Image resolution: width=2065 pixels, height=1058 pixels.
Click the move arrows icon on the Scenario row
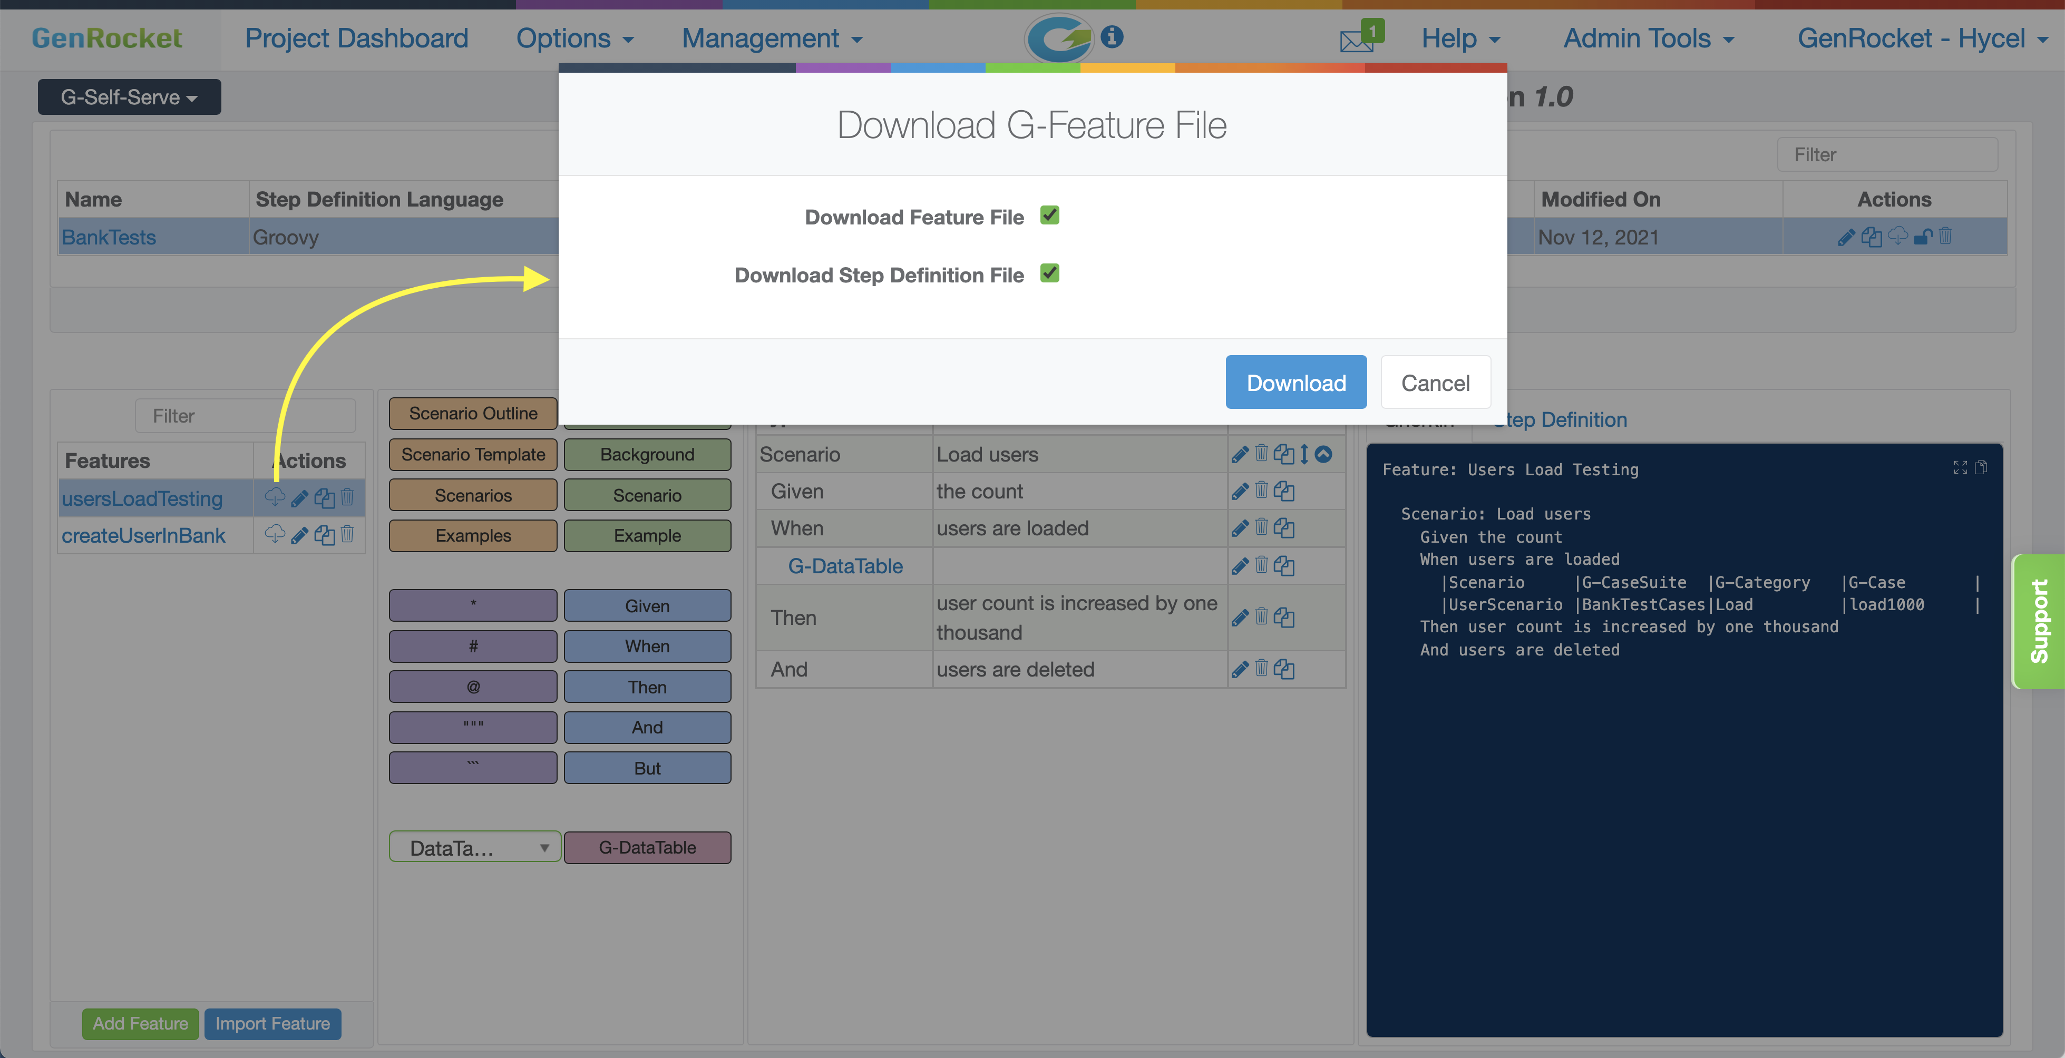(x=1304, y=455)
